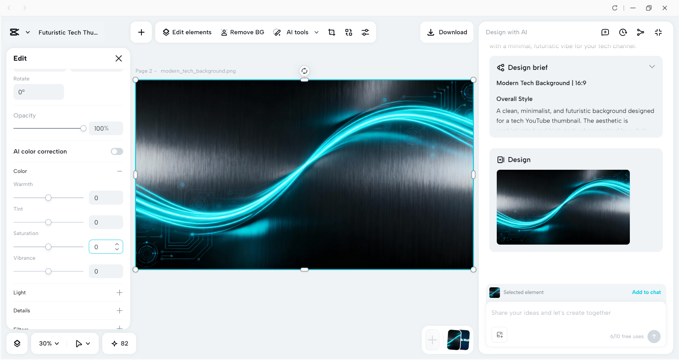
Task: Collapse the Design brief card
Action: [x=652, y=67]
